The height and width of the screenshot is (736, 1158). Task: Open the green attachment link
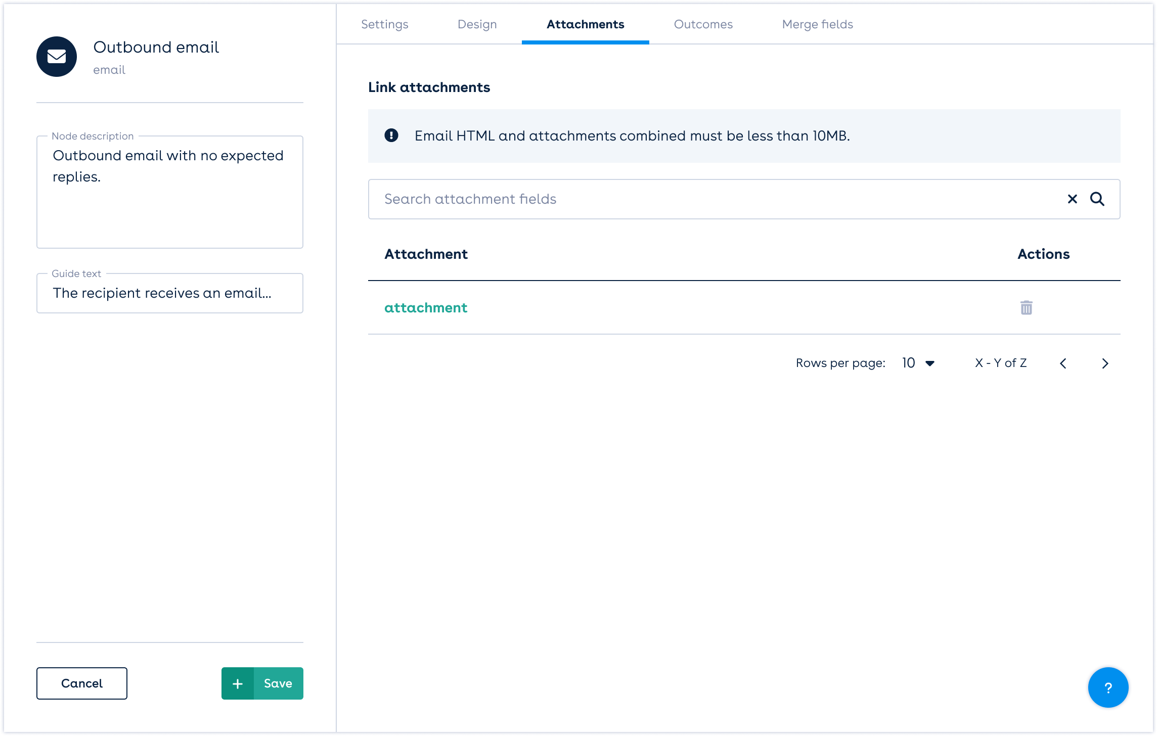coord(426,307)
